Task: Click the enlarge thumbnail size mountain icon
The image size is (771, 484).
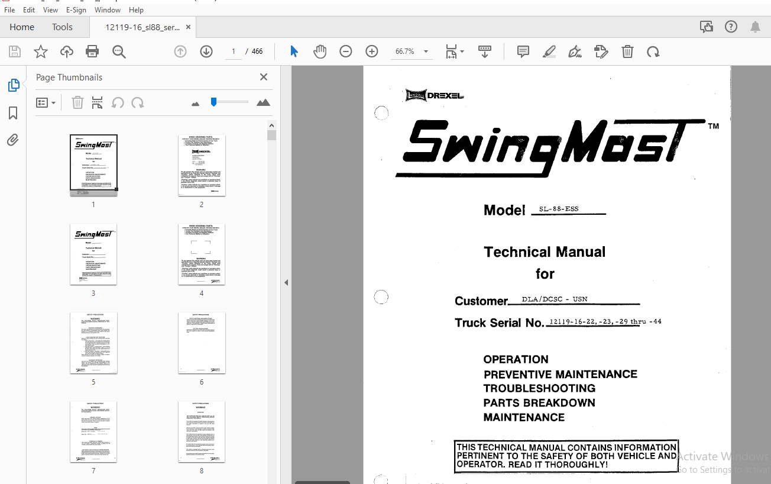Action: pyautogui.click(x=263, y=102)
